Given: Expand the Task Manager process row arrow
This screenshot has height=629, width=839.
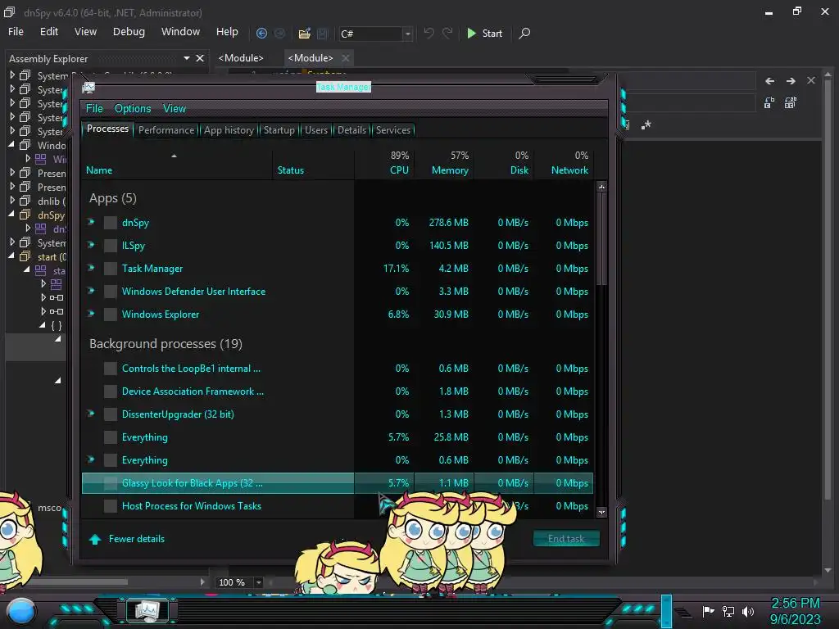Looking at the screenshot, I should pos(91,268).
